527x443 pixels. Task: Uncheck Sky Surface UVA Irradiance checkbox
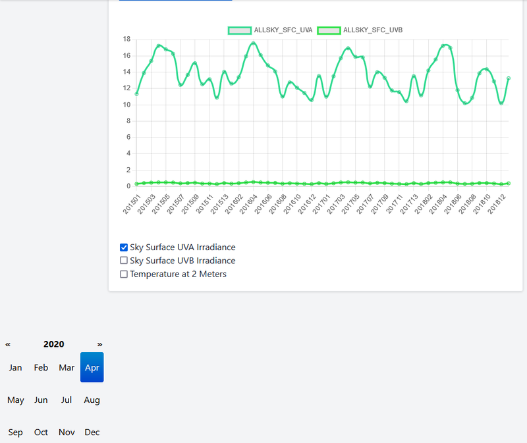click(x=124, y=248)
